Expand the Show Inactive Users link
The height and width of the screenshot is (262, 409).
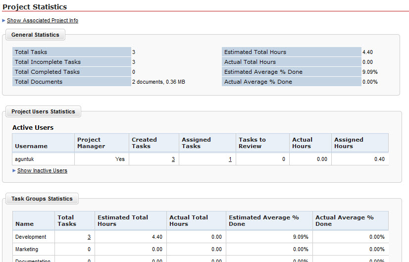tap(42, 170)
